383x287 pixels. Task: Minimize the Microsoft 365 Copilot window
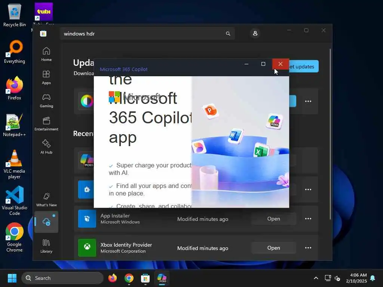246,64
